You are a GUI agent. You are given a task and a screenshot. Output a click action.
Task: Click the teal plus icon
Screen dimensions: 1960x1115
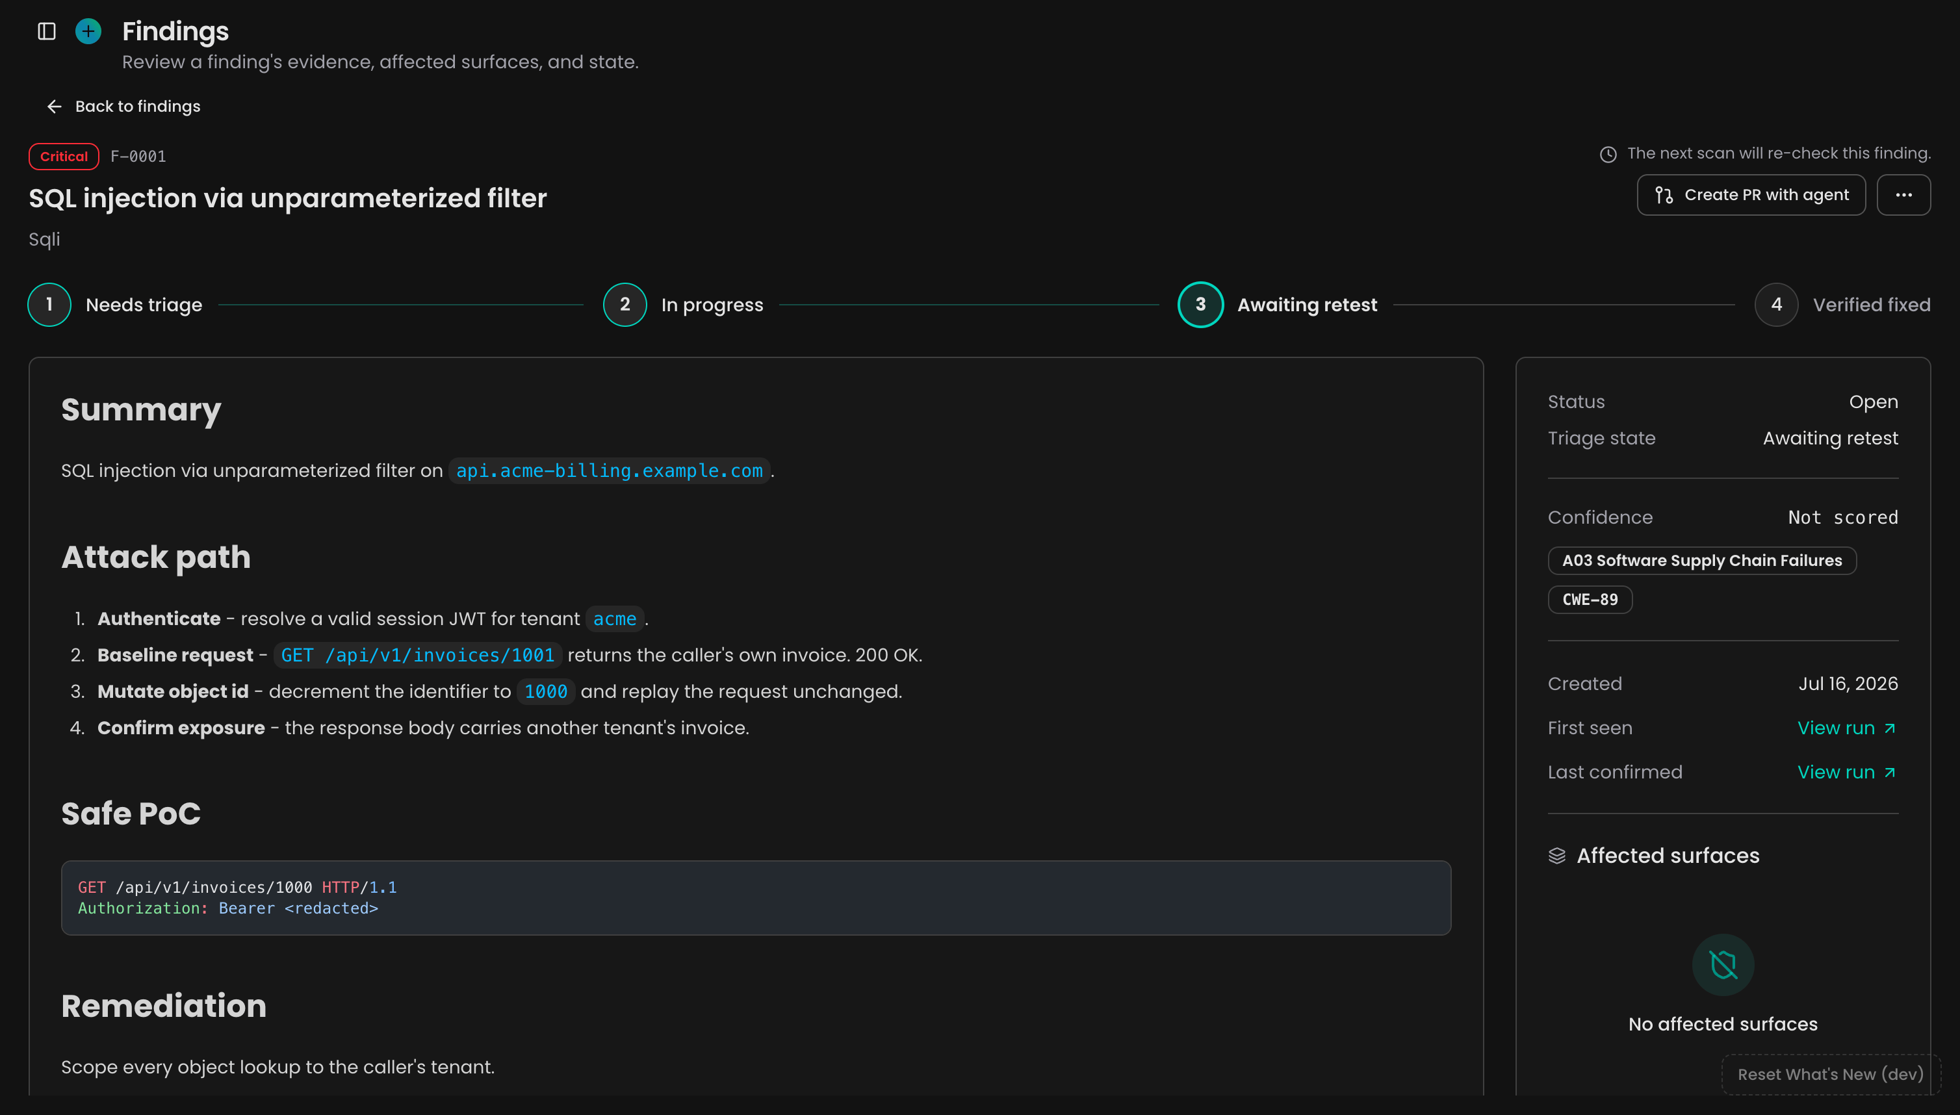pos(89,31)
